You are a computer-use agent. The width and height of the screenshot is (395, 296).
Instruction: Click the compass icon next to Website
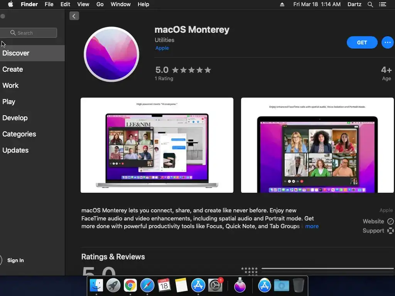[x=390, y=221]
